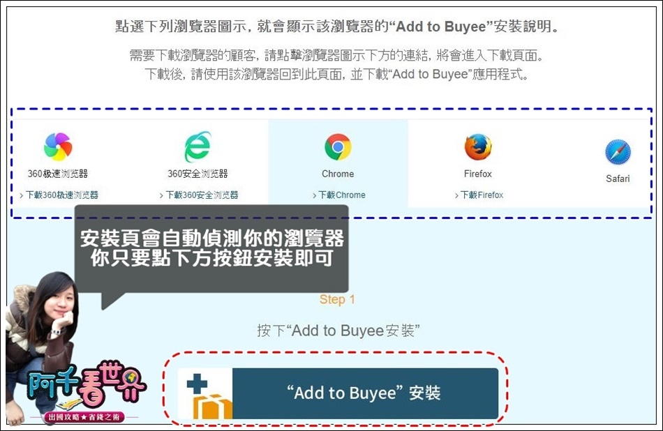Select the Chrome browser icon
Image resolution: width=663 pixels, height=431 pixels.
point(338,146)
